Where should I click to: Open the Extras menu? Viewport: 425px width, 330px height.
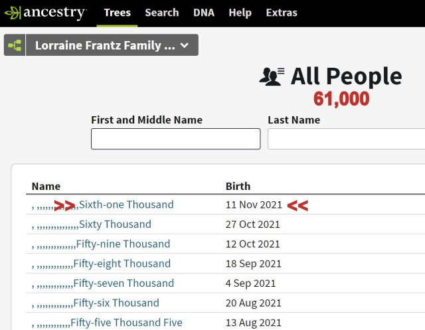point(282,13)
